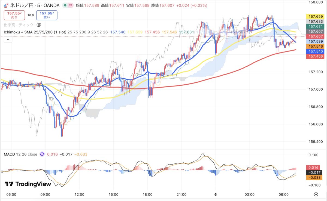Click the 出来高 · ティック volume indicator label
Image resolution: width=327 pixels, height=201 pixels.
coord(19,25)
